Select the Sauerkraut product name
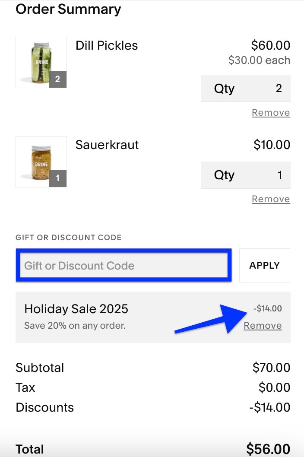 coord(107,145)
